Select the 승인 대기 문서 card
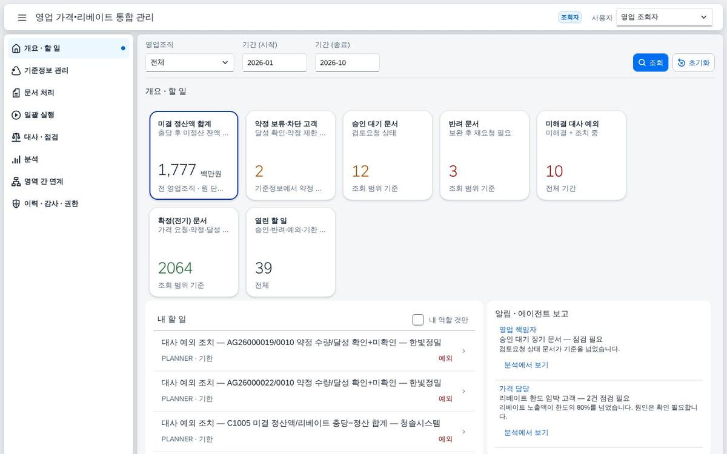The image size is (727, 454). click(x=388, y=156)
